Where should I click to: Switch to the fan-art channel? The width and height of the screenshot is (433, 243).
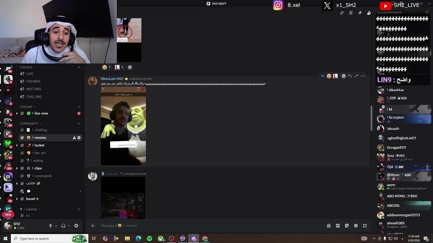(50, 153)
